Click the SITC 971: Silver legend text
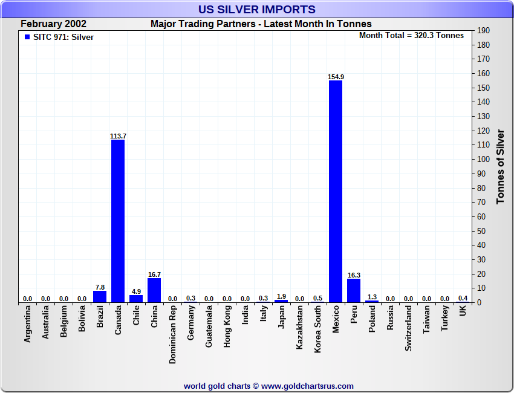The width and height of the screenshot is (514, 393). point(63,37)
